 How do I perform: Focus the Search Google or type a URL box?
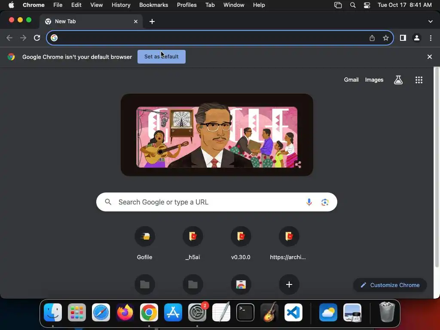pos(217,202)
